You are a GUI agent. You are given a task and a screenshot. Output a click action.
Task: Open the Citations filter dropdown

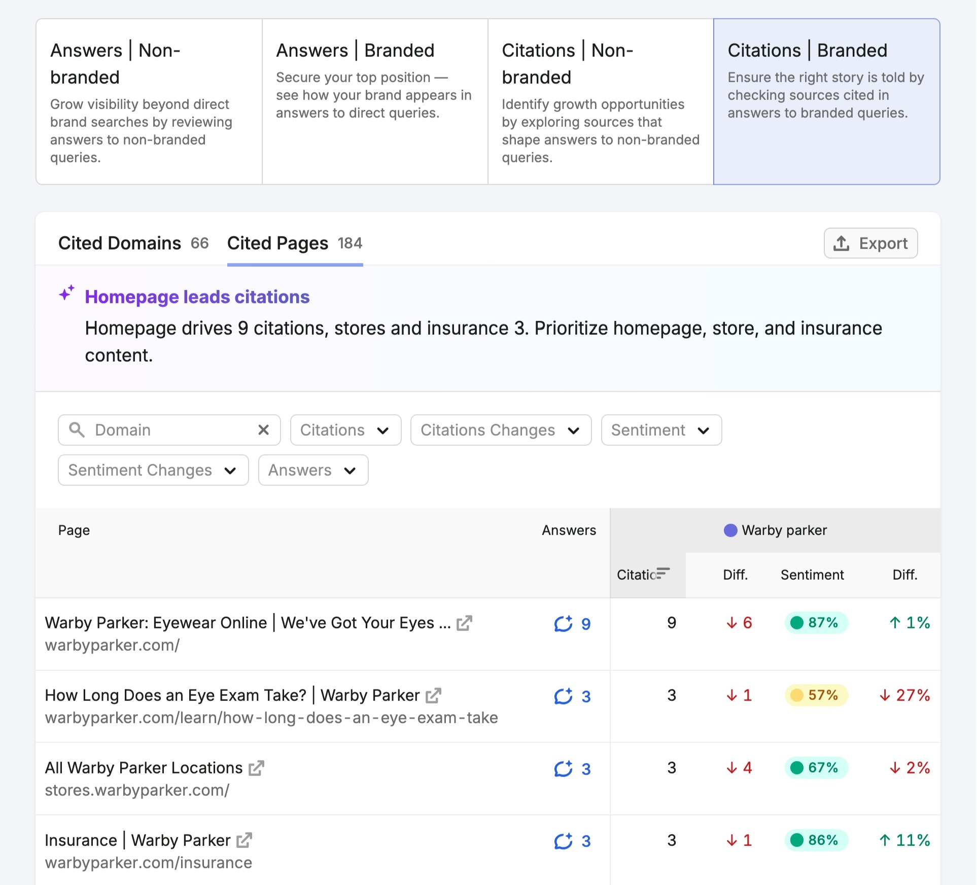click(x=345, y=430)
